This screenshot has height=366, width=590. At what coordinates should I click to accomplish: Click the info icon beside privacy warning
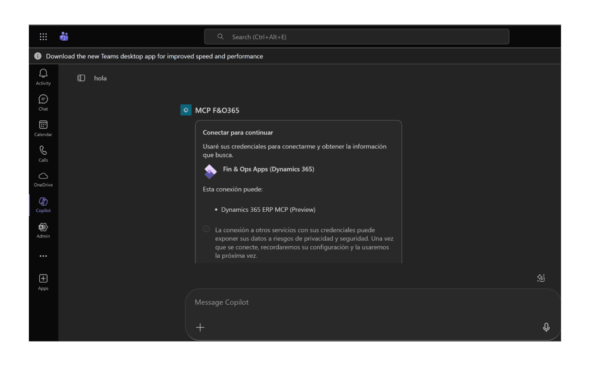tap(206, 229)
